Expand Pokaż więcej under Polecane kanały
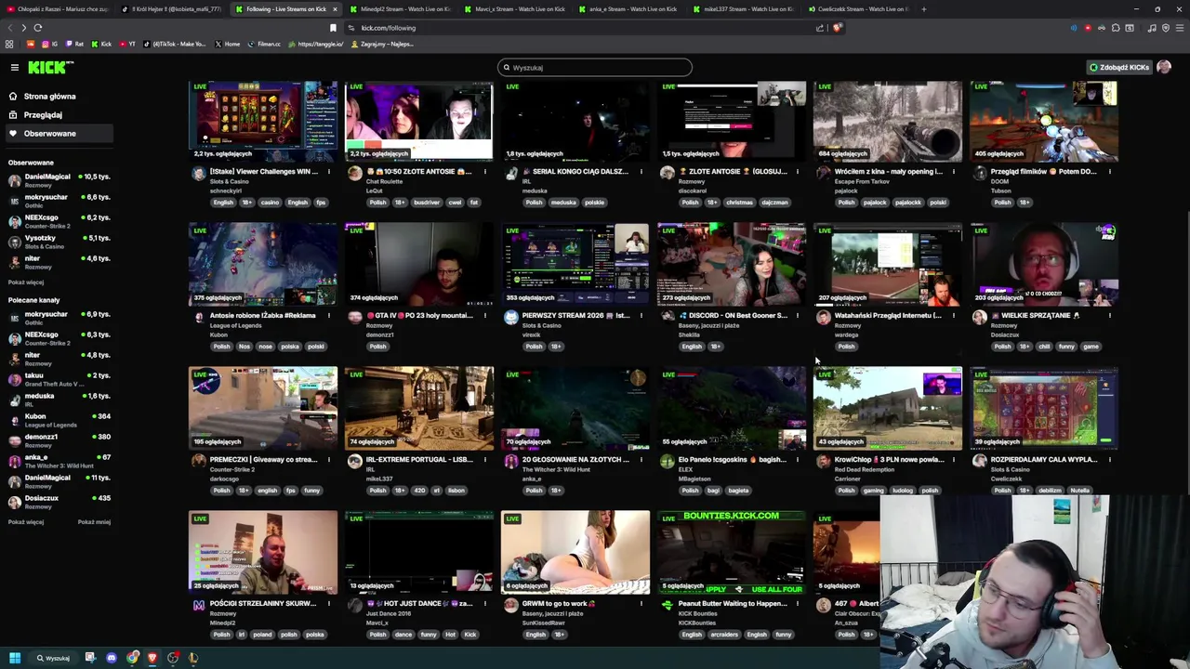The image size is (1190, 669). 26,521
